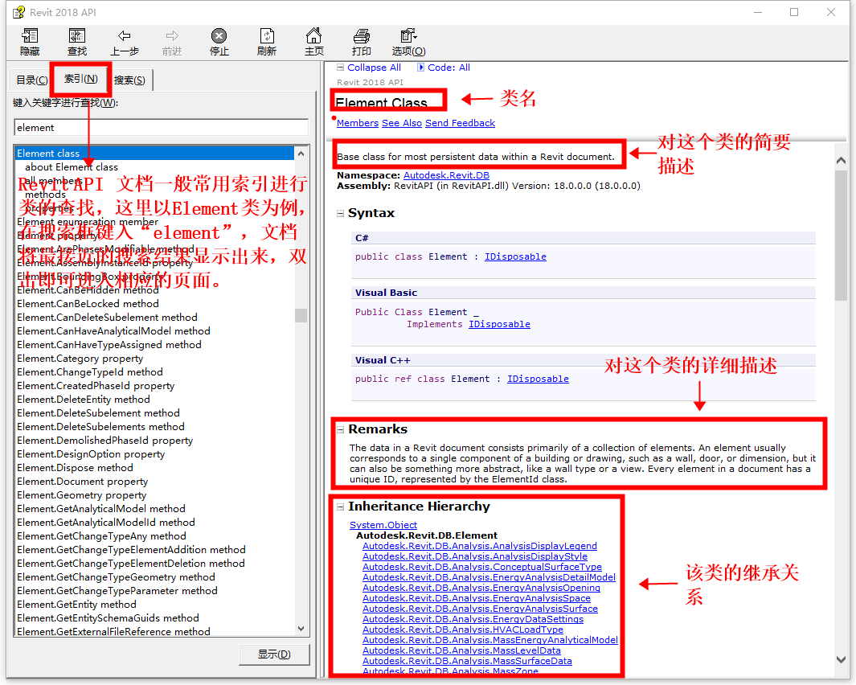Click the keyword input field containing element

click(161, 127)
